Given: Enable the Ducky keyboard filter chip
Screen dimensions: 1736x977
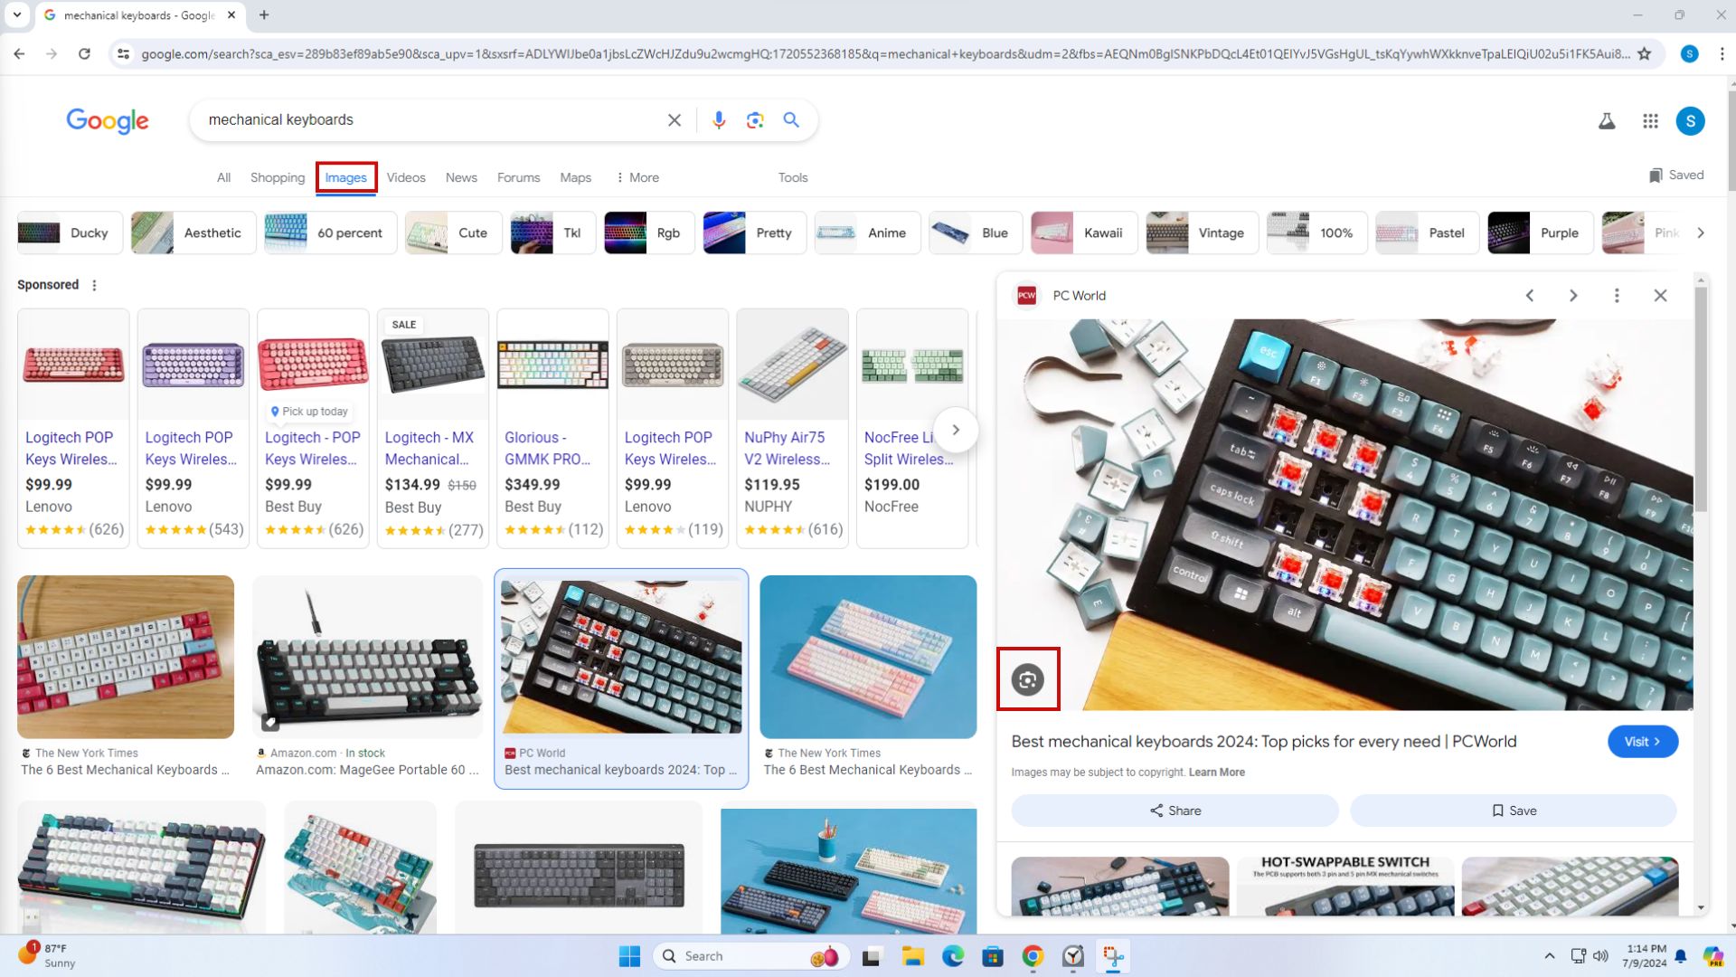Looking at the screenshot, I should (66, 232).
